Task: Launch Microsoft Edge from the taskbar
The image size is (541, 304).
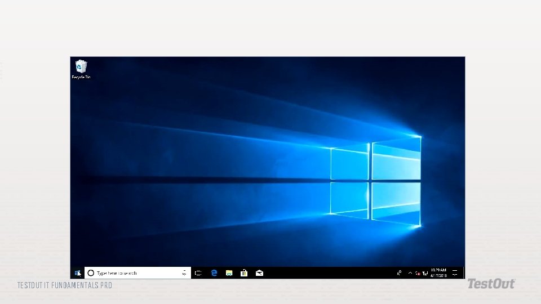Action: [x=214, y=273]
